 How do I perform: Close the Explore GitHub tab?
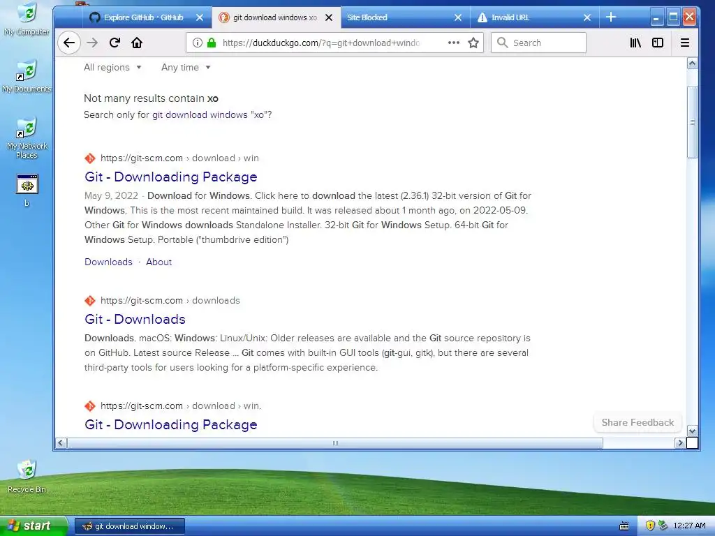pyautogui.click(x=200, y=17)
